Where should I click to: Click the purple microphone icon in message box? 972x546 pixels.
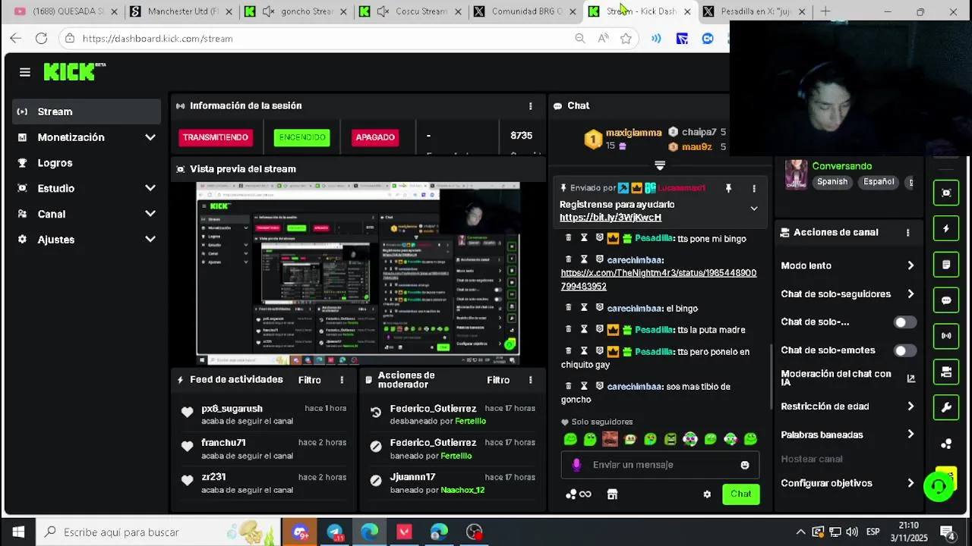point(576,465)
